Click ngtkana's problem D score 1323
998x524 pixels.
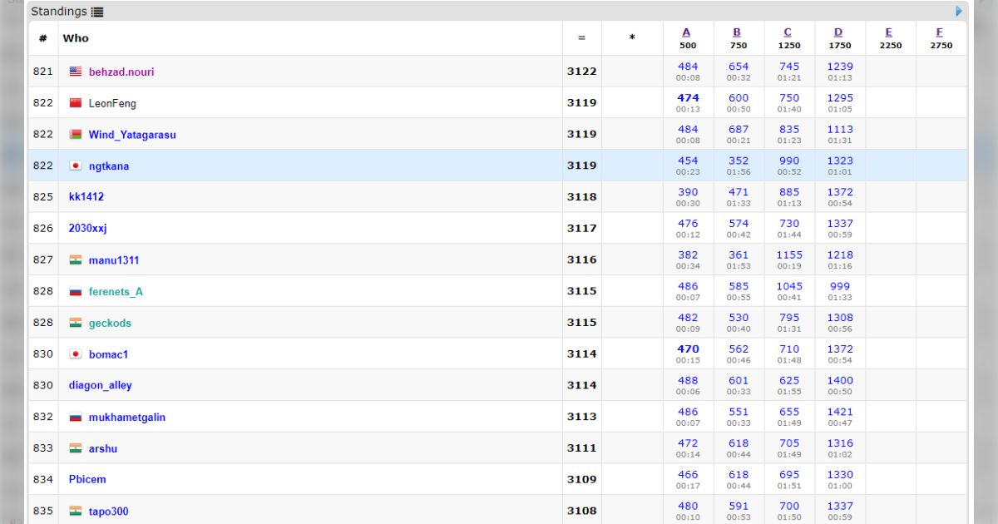(839, 161)
